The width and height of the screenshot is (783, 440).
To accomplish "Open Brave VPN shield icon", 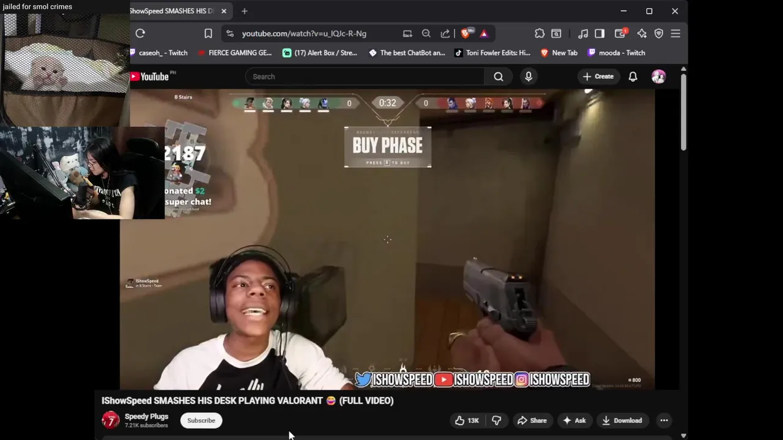I will 659,34.
